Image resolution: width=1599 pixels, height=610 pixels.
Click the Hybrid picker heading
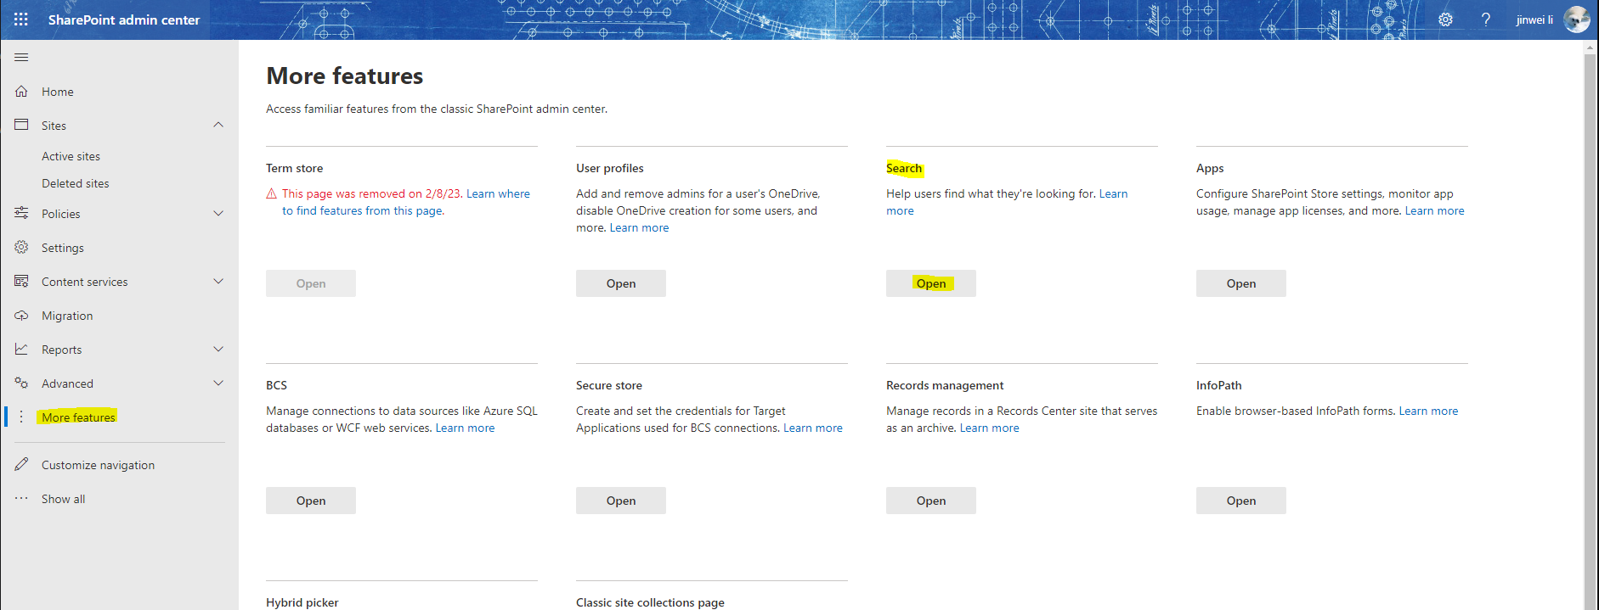tap(302, 602)
